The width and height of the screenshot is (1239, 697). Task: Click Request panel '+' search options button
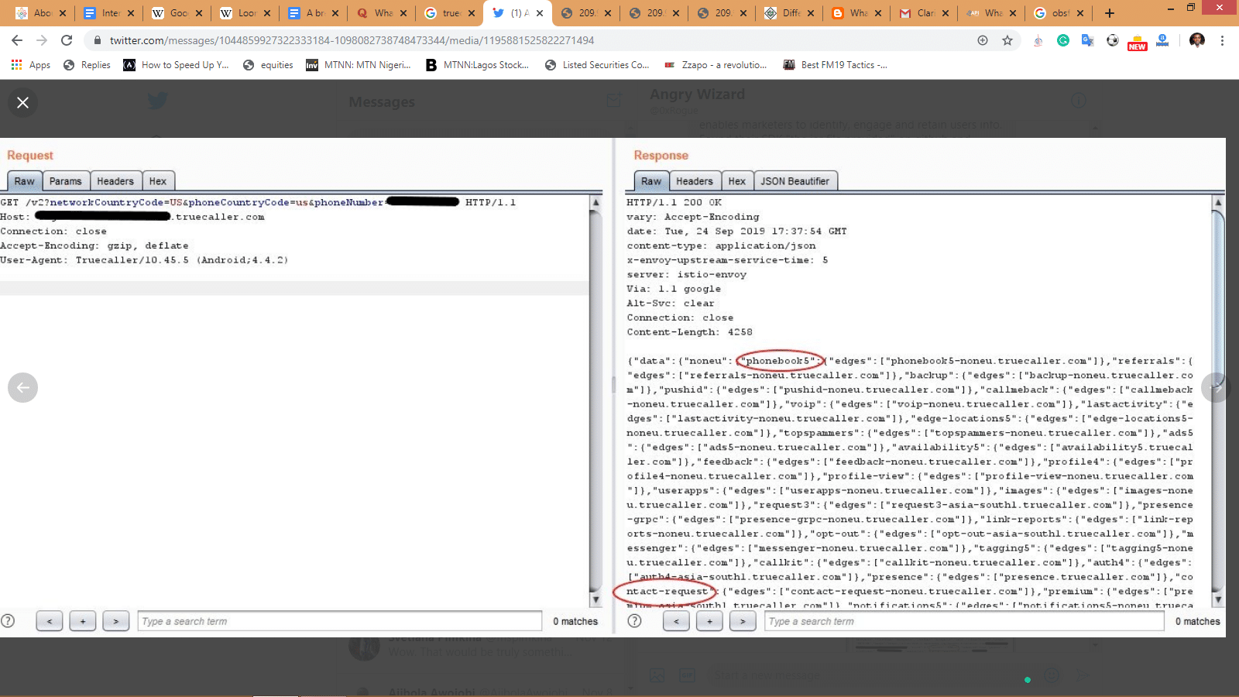83,621
